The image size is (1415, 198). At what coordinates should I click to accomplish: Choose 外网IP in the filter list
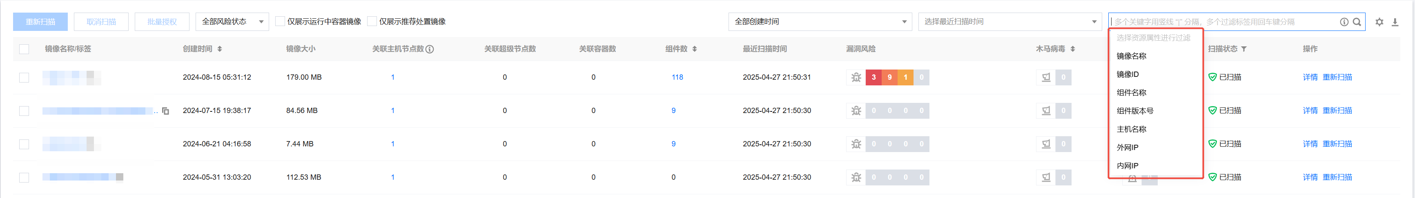pos(1127,147)
